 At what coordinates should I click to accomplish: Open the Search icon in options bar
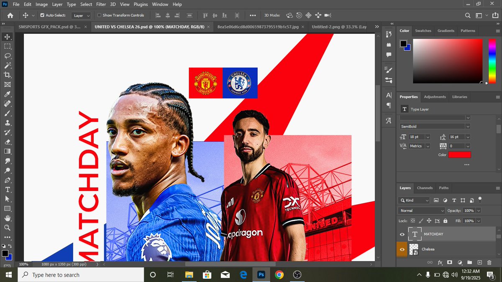coord(468,15)
